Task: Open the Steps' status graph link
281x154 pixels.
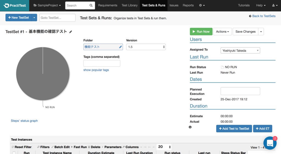Action: (x=24, y=121)
